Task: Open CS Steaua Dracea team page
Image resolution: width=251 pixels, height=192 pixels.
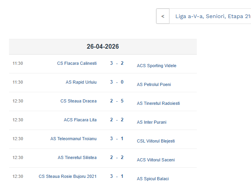Action: (x=78, y=101)
